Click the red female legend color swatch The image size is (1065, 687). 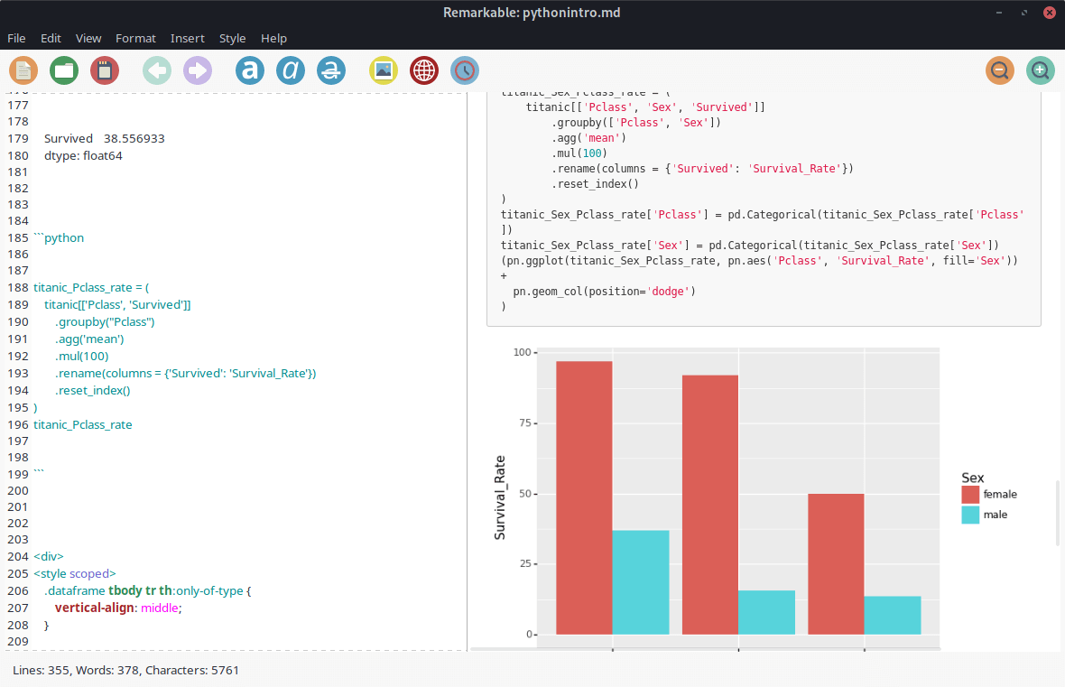point(970,495)
